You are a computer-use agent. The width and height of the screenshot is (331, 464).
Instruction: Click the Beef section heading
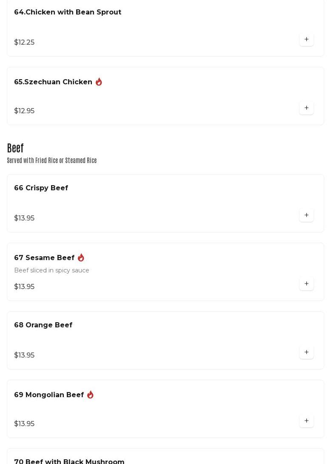pos(15,148)
